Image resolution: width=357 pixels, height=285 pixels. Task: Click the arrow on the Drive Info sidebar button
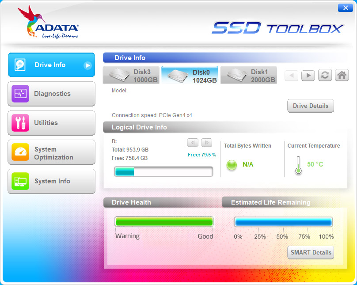87,65
